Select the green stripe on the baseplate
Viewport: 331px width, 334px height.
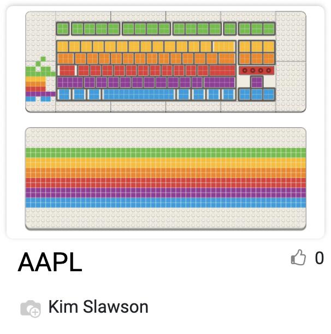click(x=165, y=153)
